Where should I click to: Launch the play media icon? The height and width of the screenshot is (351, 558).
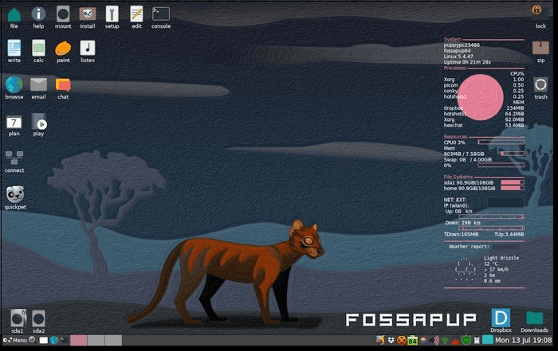click(39, 122)
